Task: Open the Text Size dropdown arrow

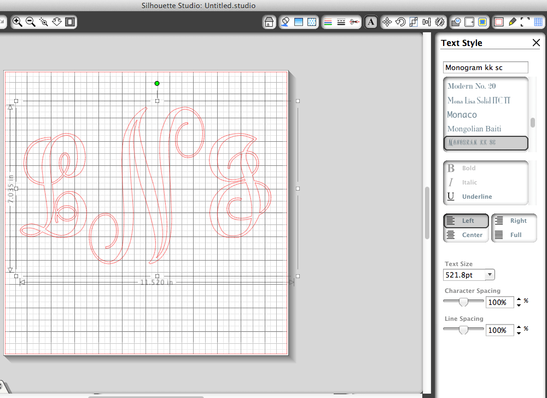Action: tap(490, 275)
